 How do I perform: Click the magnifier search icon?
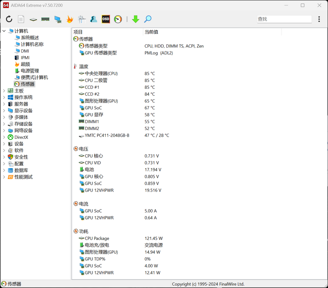[x=148, y=19]
